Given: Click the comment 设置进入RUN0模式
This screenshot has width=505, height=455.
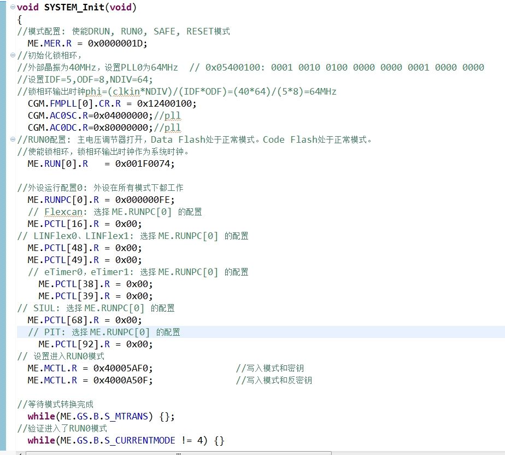Looking at the screenshot, I should 61,356.
